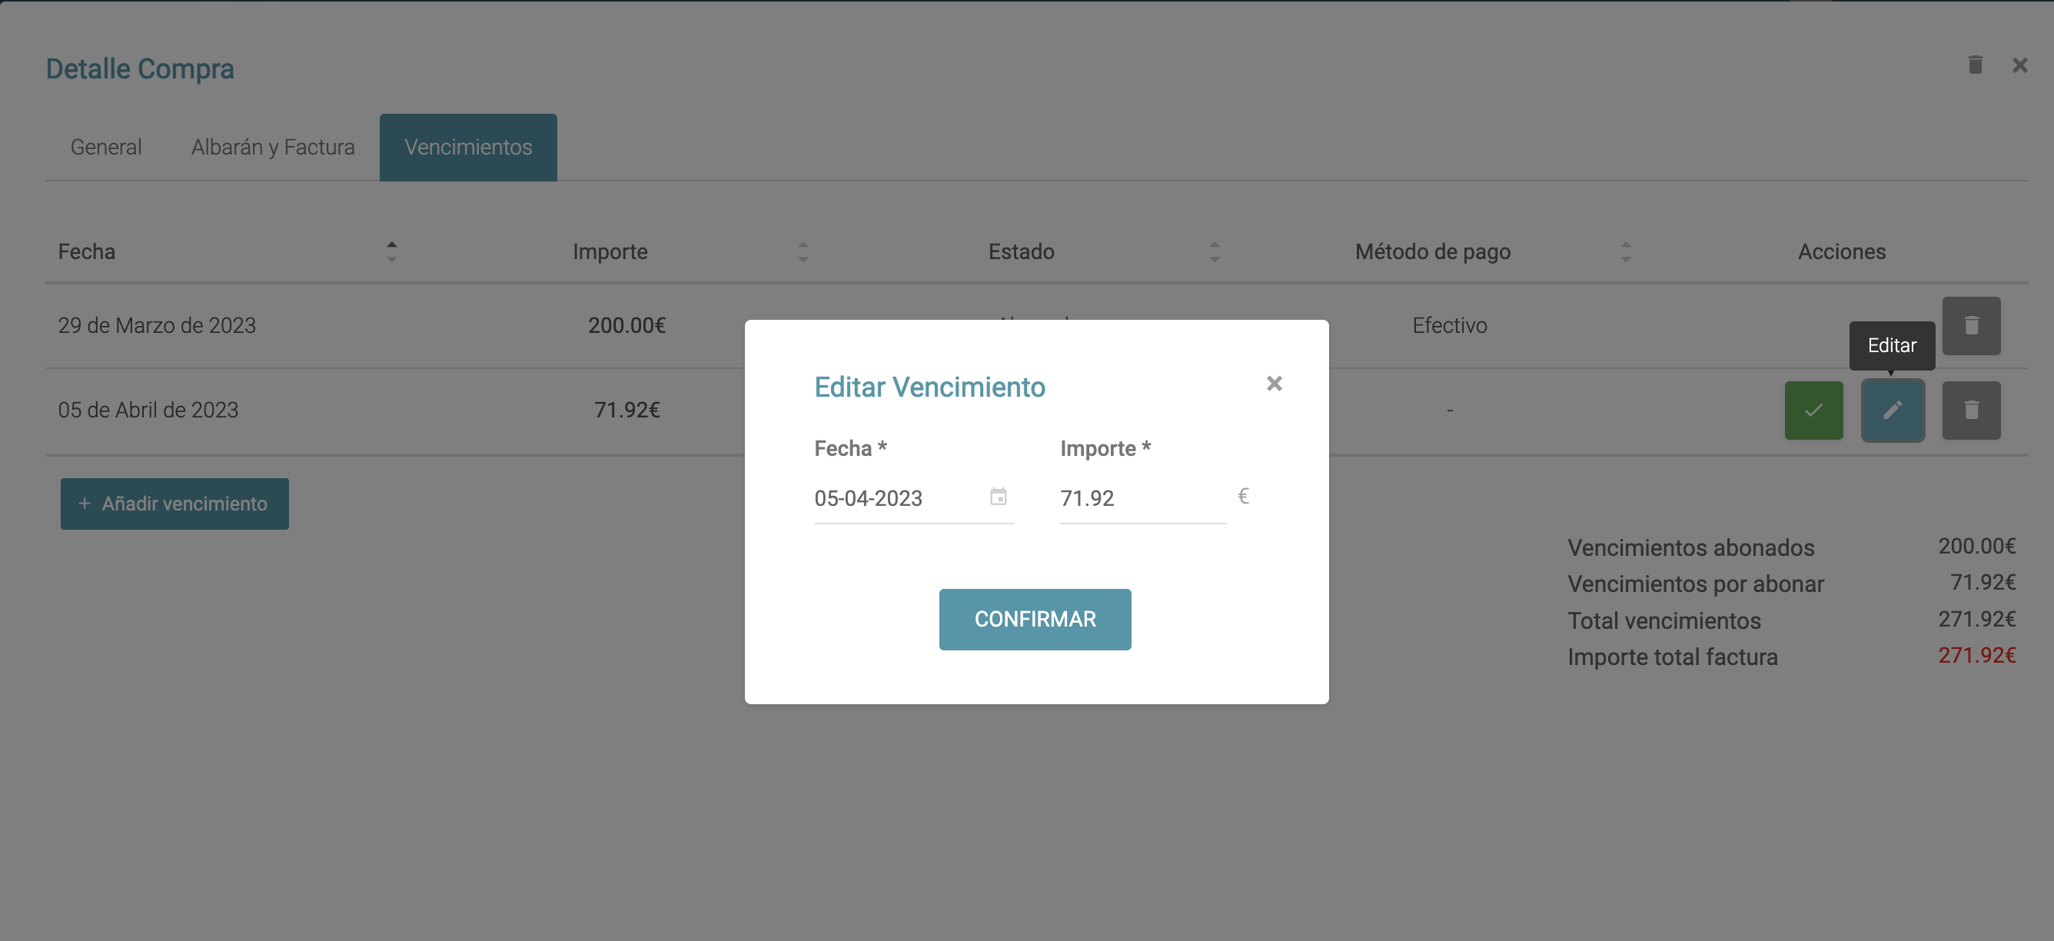The height and width of the screenshot is (941, 2054).
Task: Delete the 05 de Abril vencimiento
Action: pyautogui.click(x=1971, y=411)
